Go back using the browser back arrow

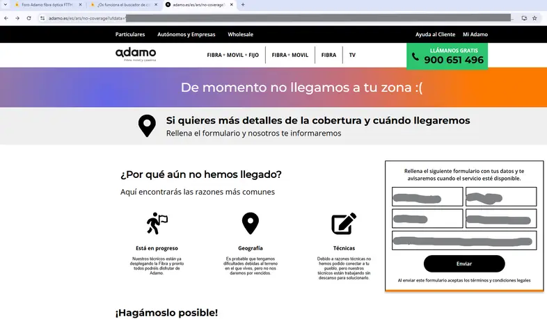(6, 18)
